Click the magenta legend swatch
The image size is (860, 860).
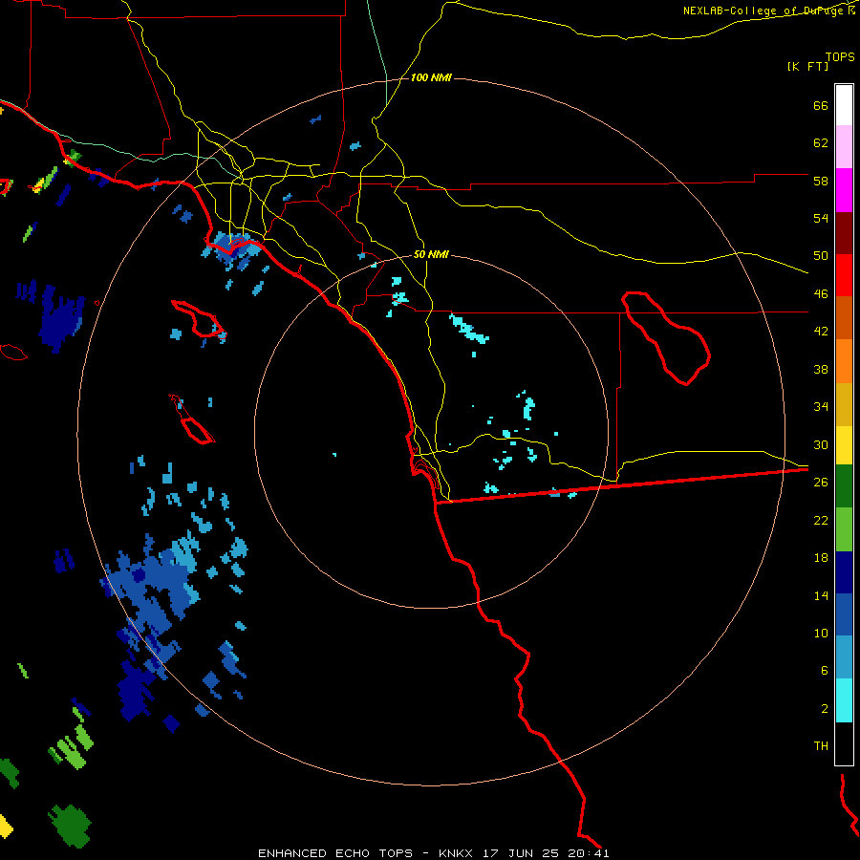844,190
